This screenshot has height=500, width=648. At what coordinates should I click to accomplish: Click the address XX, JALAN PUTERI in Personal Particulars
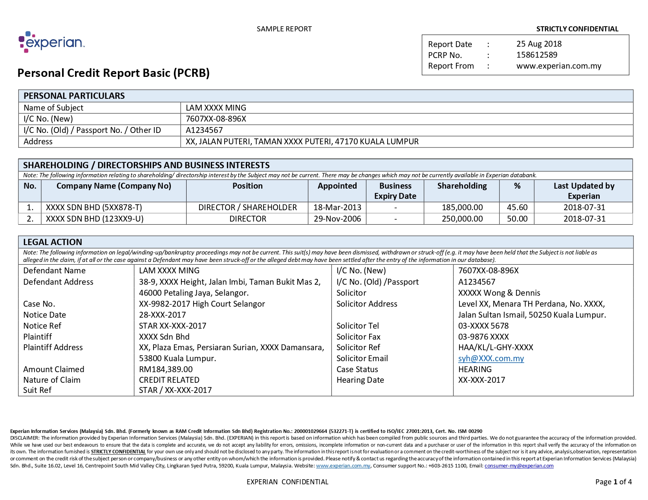tap(302, 142)
